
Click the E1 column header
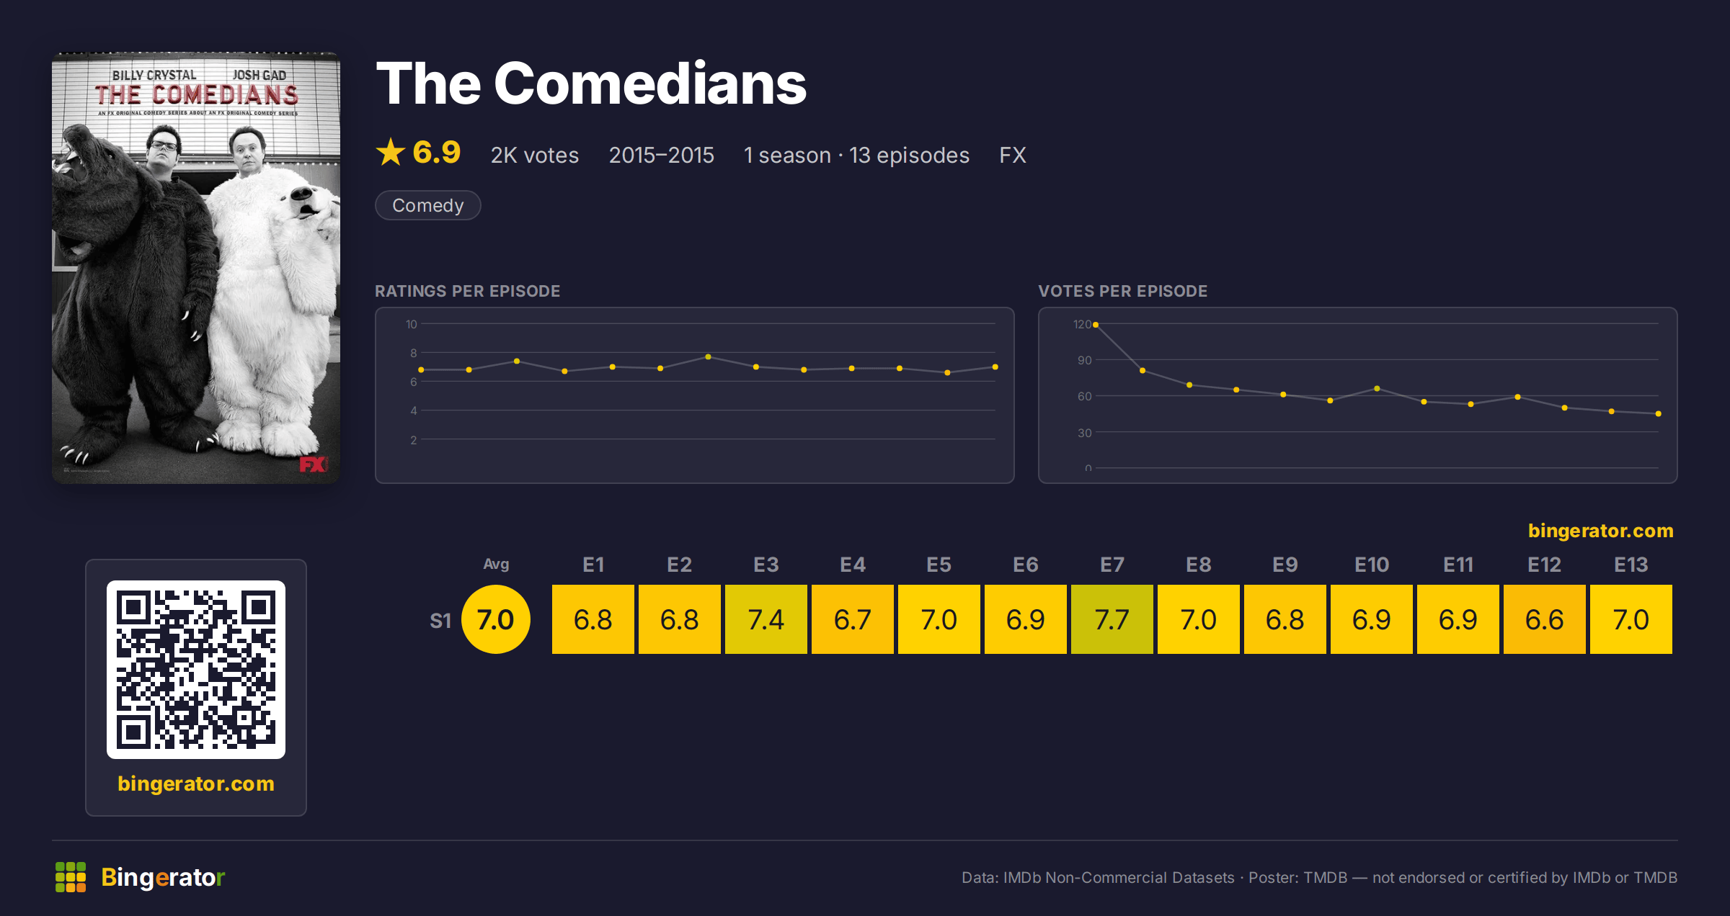coord(593,565)
